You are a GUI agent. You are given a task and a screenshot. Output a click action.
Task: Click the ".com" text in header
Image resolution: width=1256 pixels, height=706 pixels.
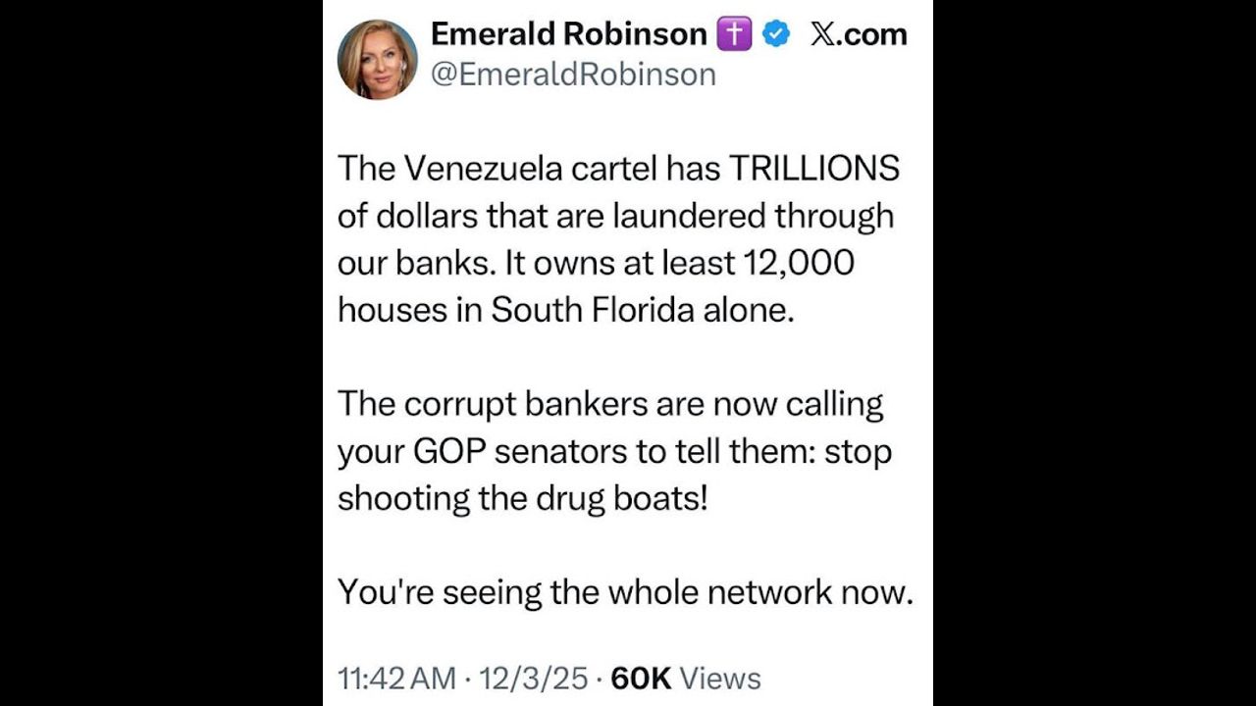872,34
